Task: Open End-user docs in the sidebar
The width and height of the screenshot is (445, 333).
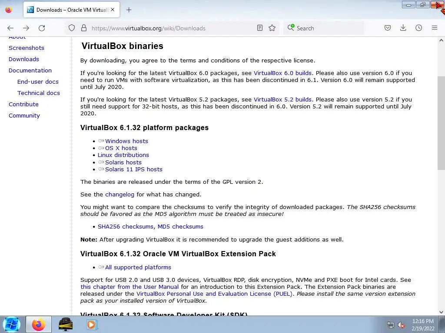Action: coord(38,82)
